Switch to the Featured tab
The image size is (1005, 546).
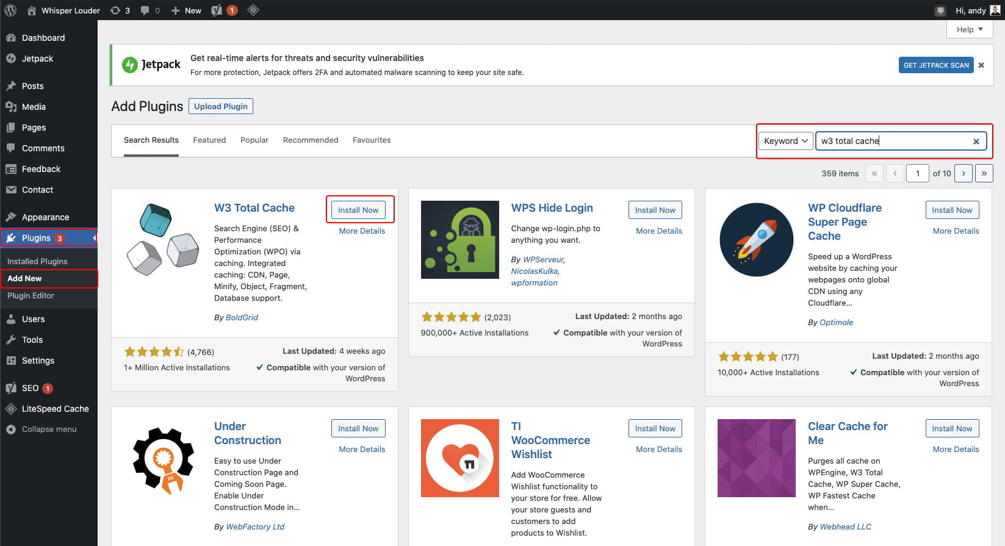click(x=209, y=140)
